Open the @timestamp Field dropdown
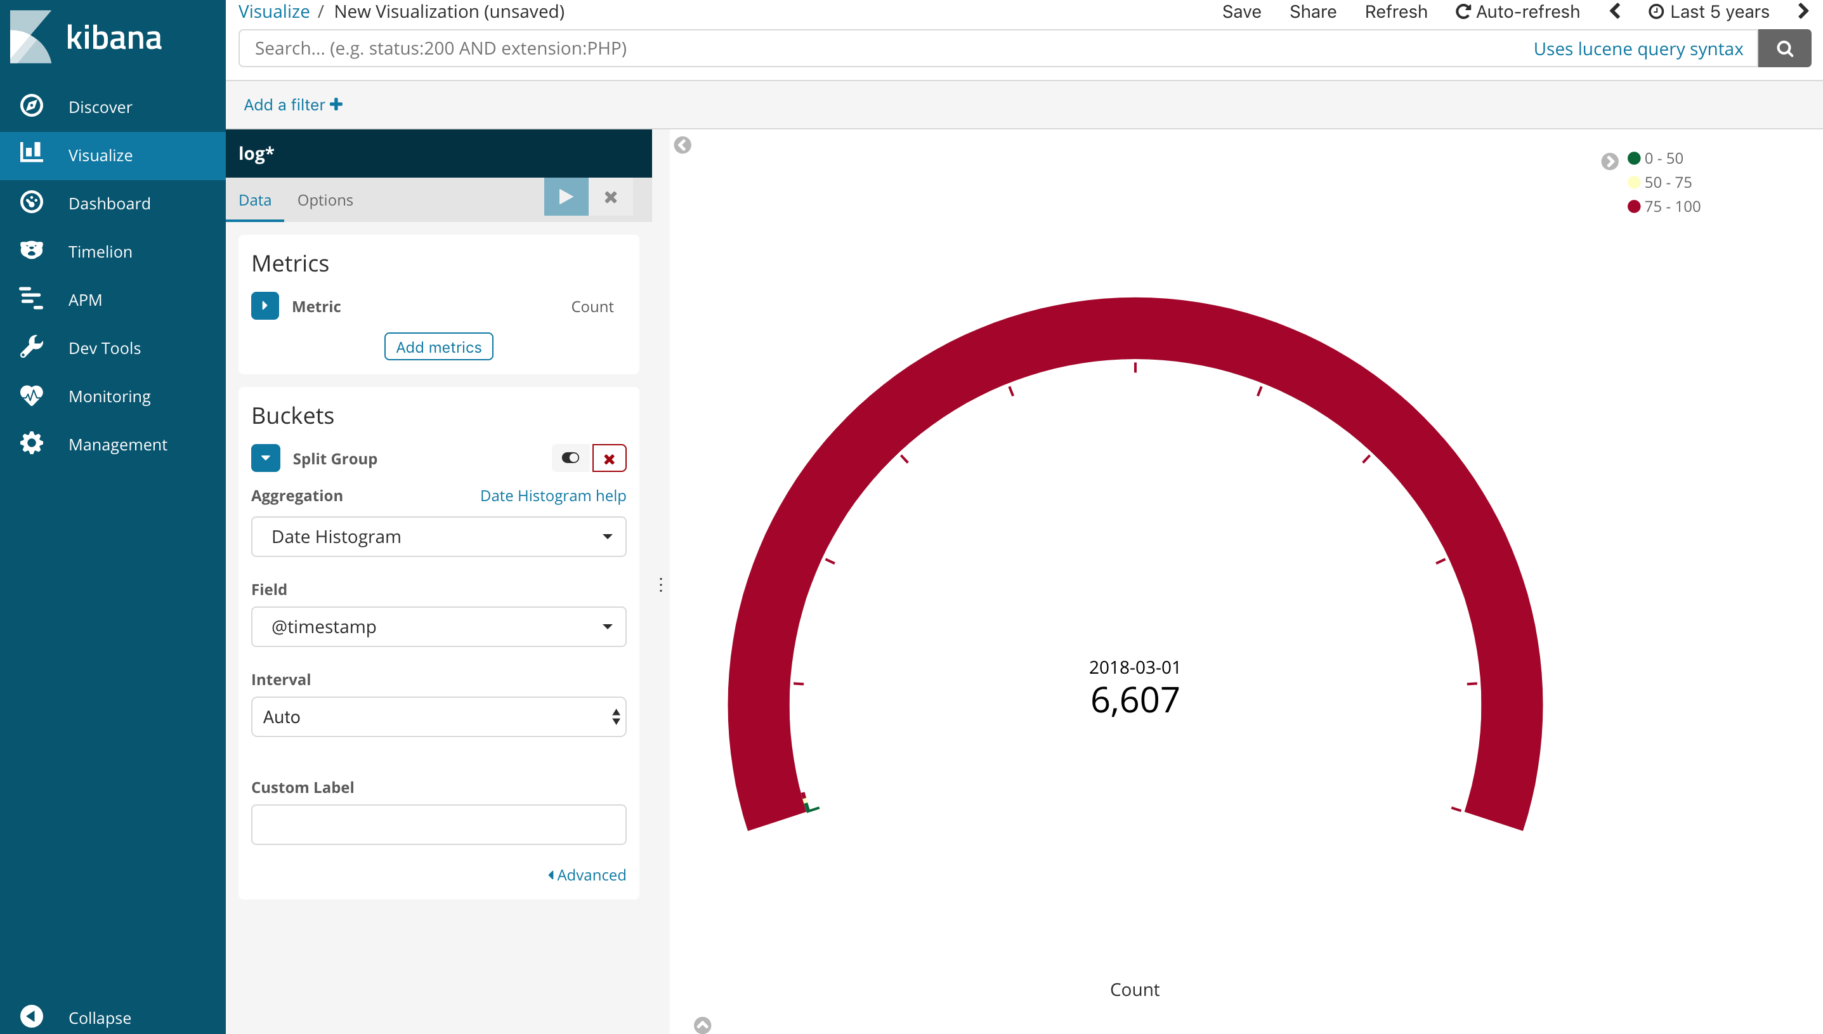1823x1034 pixels. (x=438, y=627)
